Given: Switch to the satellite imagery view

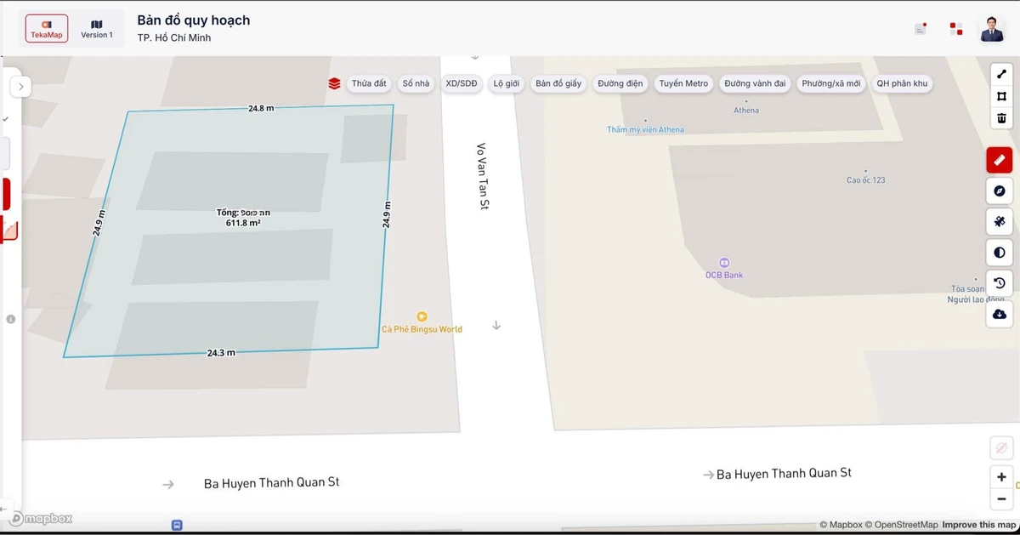Looking at the screenshot, I should (x=1000, y=222).
